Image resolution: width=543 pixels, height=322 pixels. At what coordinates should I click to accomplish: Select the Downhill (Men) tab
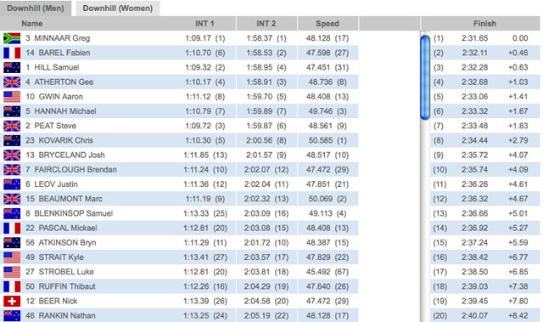coord(36,8)
